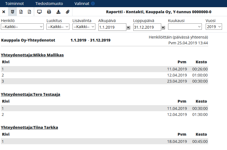Click the Loppupäivä date field 31.12.2019

(x=147, y=27)
